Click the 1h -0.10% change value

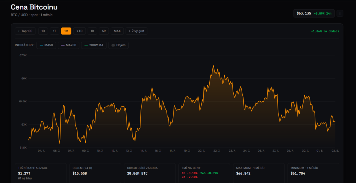[x=189, y=173]
